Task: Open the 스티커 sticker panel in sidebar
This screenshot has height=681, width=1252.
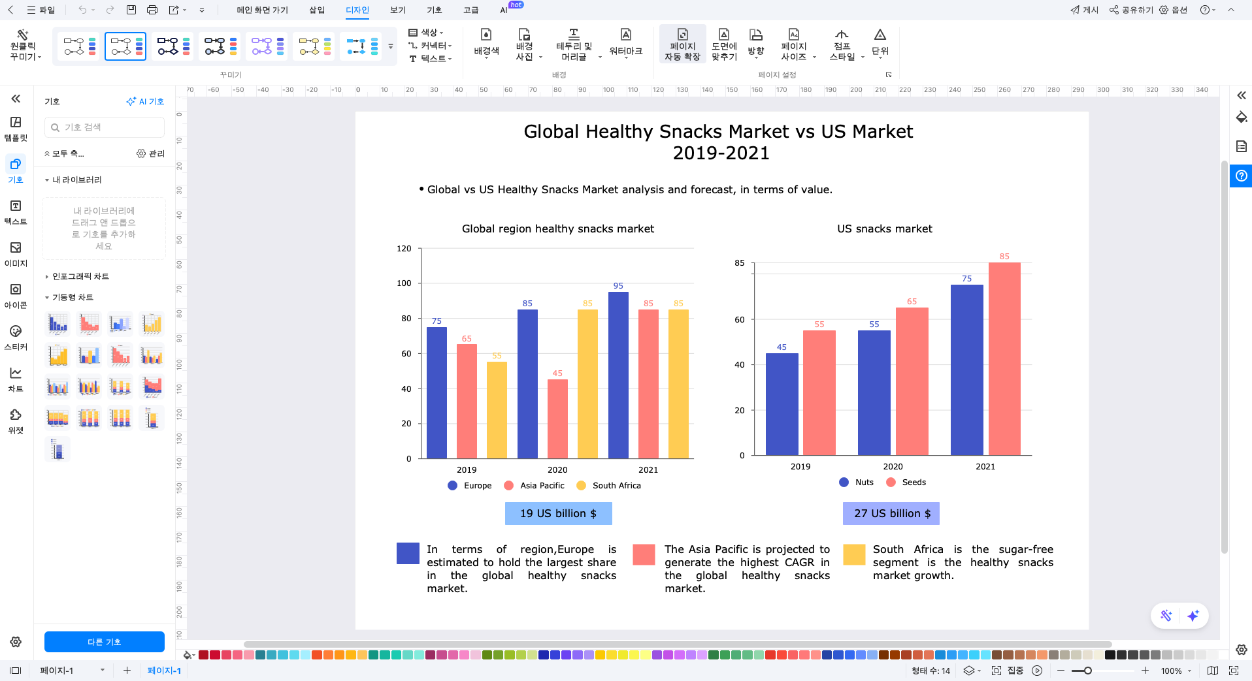Action: [16, 337]
